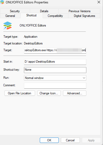The height and width of the screenshot is (145, 103).
Task: Open the Normal window combo box
Action: tap(55, 78)
